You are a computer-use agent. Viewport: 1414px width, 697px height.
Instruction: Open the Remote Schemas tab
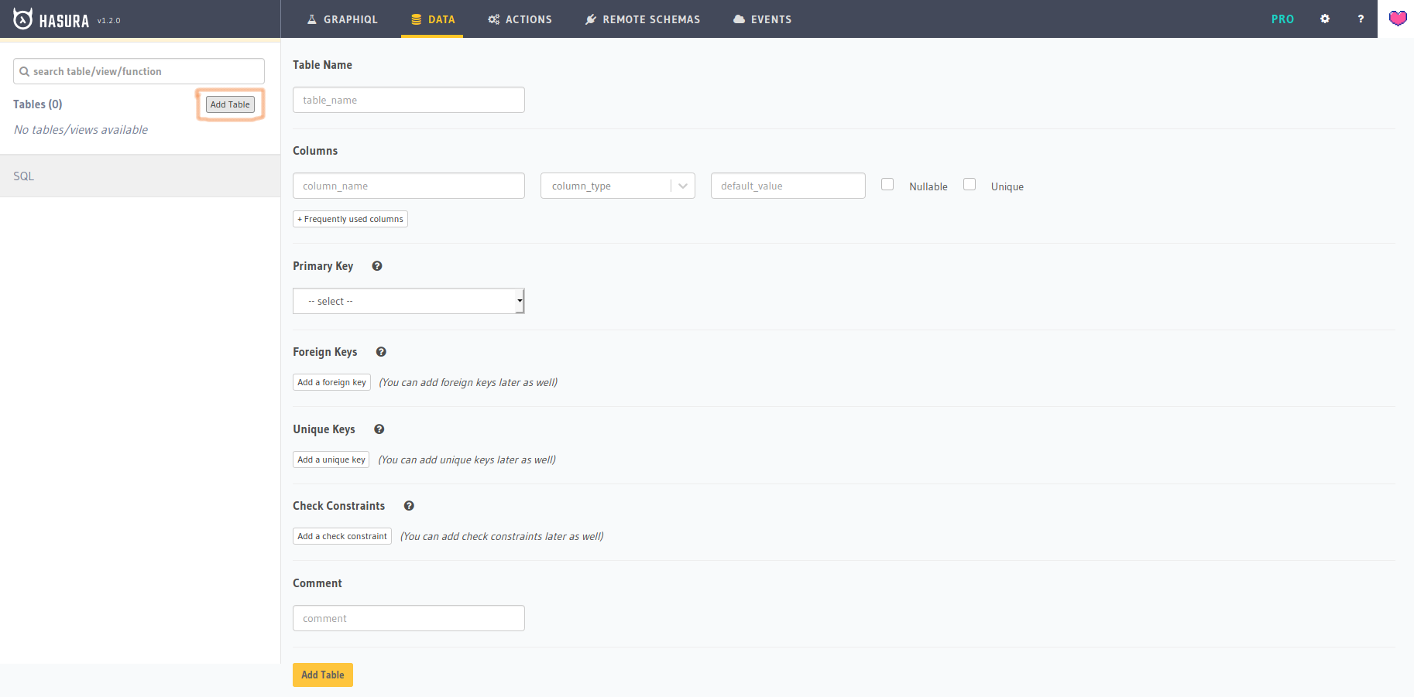pos(643,19)
